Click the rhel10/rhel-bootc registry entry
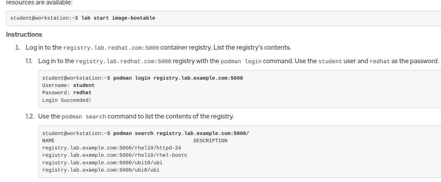Viewport: 441px width, 182px height. [115, 155]
